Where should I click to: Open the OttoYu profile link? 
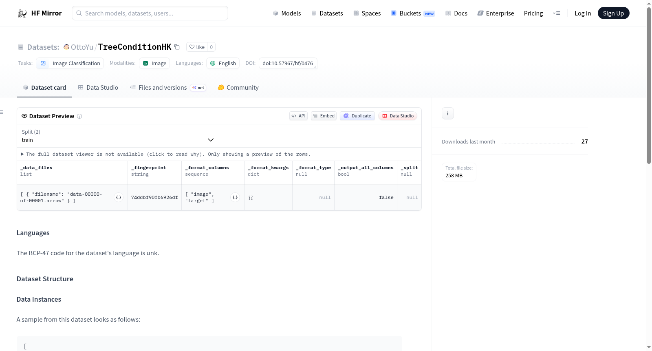(82, 47)
